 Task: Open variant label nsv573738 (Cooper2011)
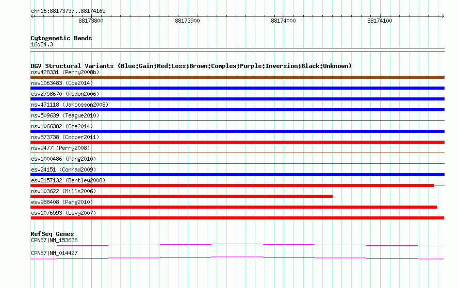pos(65,137)
